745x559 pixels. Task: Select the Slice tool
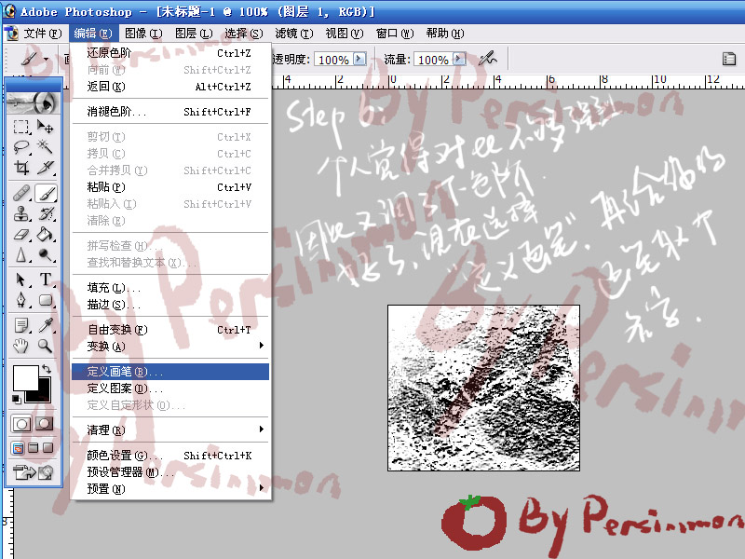coord(46,168)
